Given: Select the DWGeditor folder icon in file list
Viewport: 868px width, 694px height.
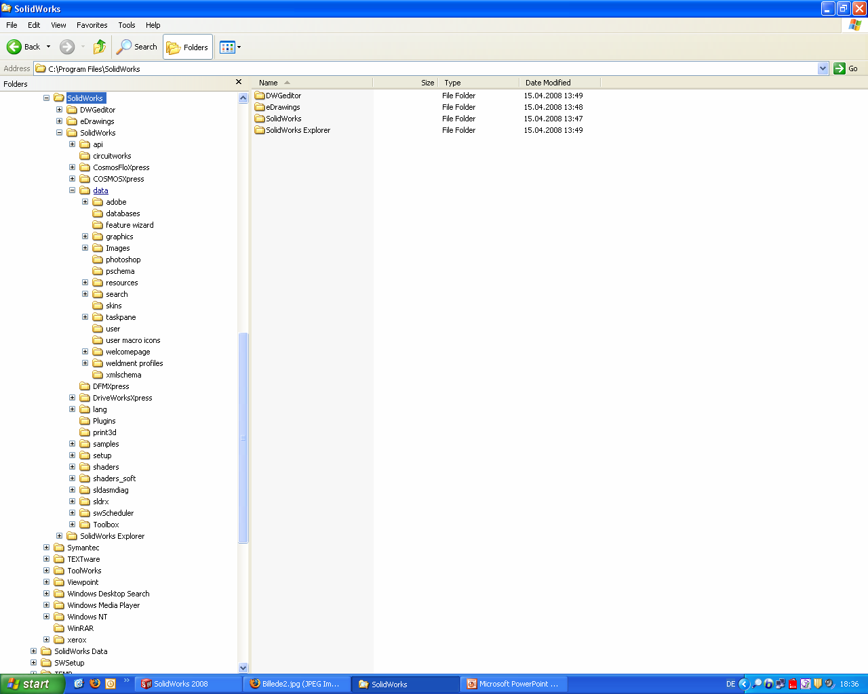Looking at the screenshot, I should click(260, 96).
